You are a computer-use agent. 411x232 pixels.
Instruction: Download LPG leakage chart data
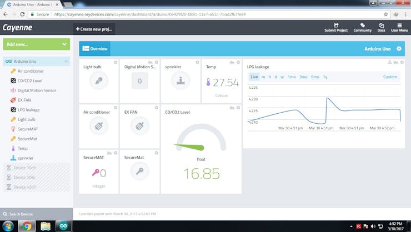click(x=390, y=62)
